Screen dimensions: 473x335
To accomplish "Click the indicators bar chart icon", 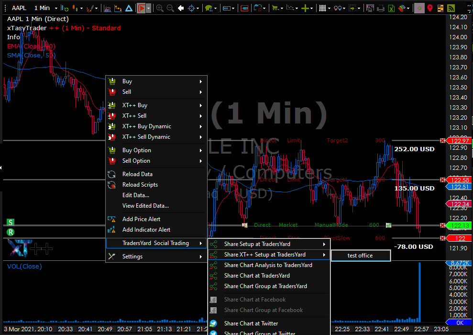I will [x=108, y=8].
